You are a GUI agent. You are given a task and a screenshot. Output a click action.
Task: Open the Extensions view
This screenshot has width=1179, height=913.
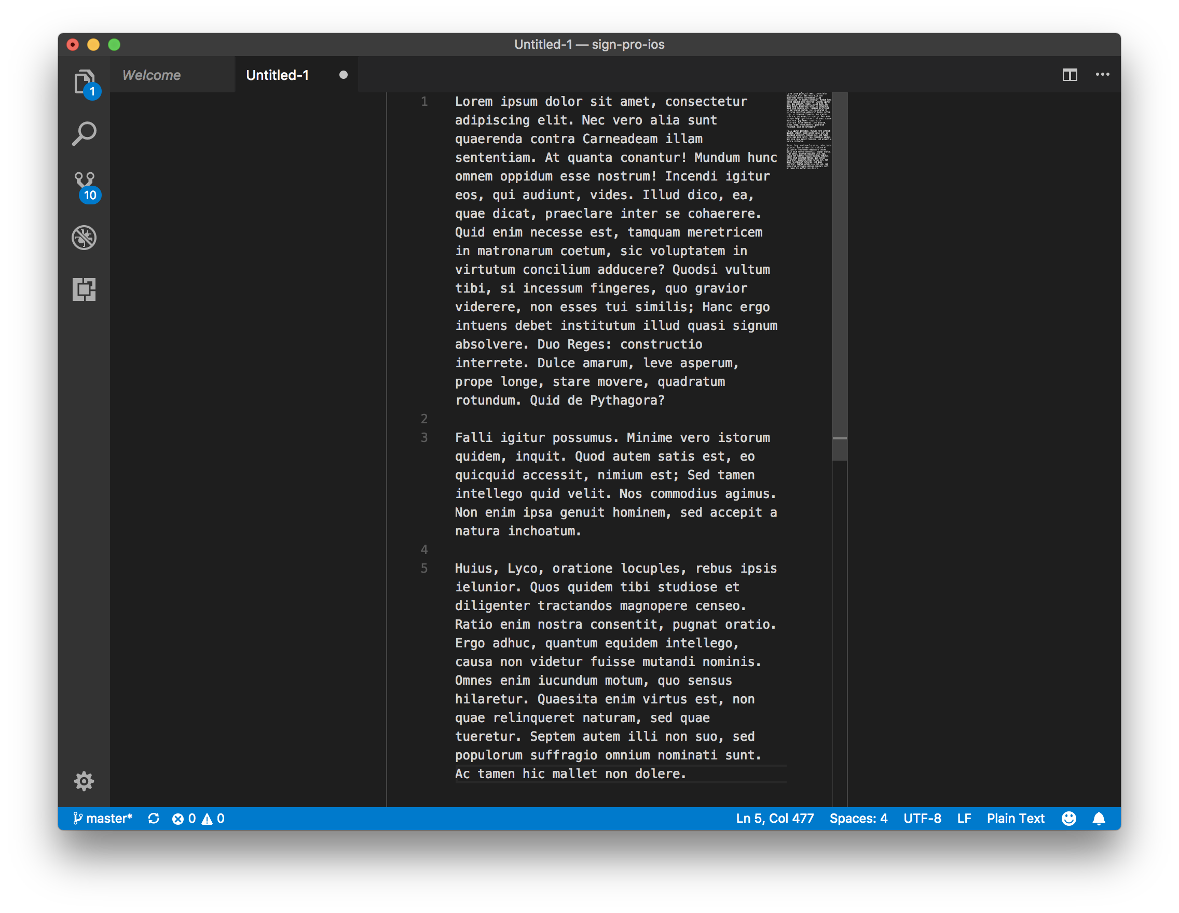(84, 289)
